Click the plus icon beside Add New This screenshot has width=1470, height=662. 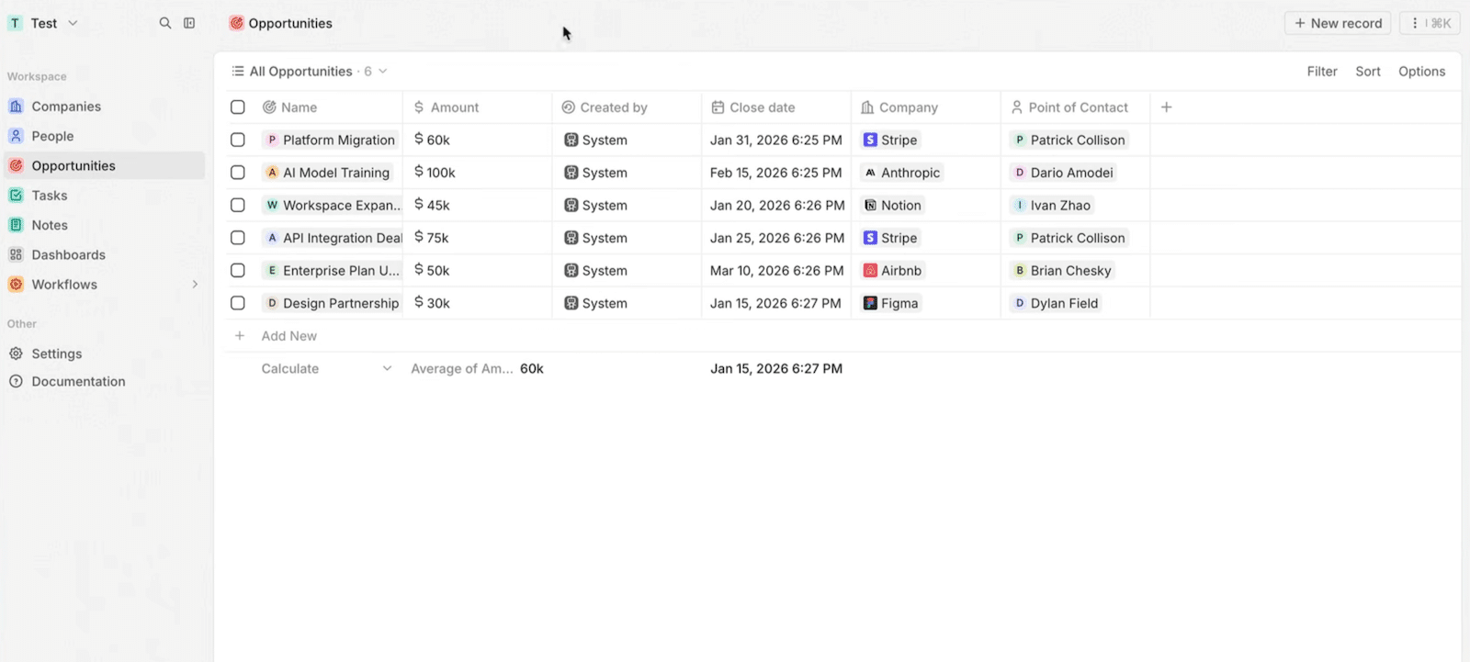[240, 336]
